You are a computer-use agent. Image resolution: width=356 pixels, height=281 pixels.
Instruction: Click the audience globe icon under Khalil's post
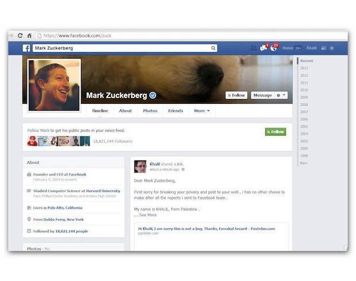click(x=183, y=169)
